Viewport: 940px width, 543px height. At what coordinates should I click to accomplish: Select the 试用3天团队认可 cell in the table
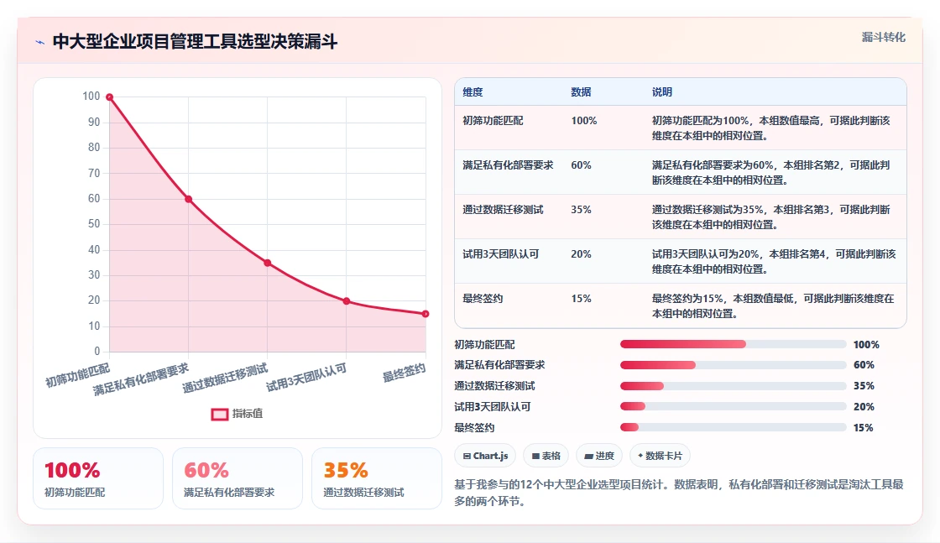[500, 254]
